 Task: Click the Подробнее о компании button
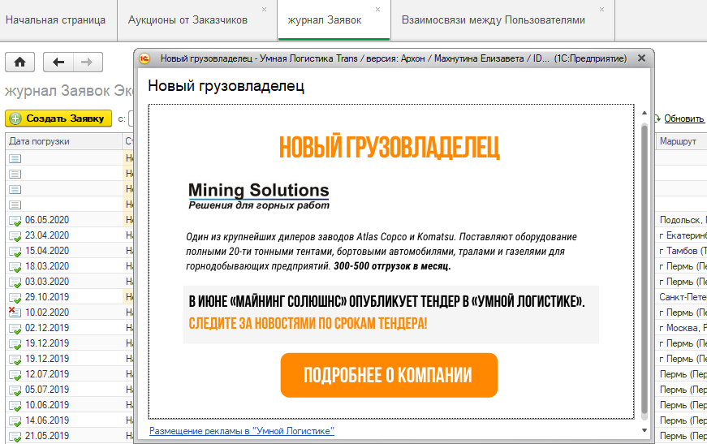point(389,375)
